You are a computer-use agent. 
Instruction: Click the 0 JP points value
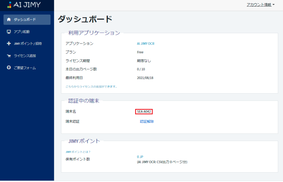tap(140, 157)
